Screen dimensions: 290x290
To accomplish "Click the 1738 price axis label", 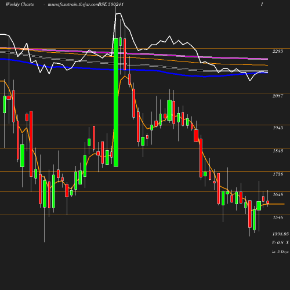I will 278,174.
